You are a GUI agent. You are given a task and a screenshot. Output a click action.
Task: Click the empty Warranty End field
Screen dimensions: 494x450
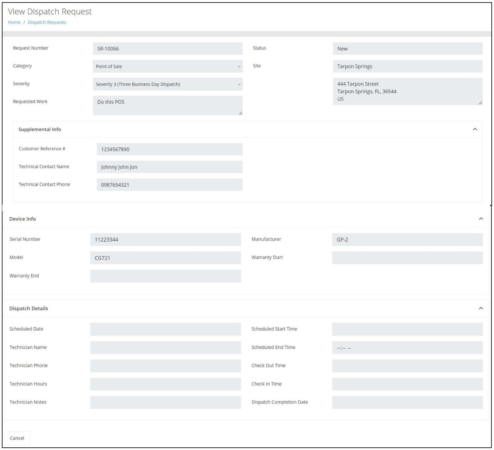click(166, 276)
